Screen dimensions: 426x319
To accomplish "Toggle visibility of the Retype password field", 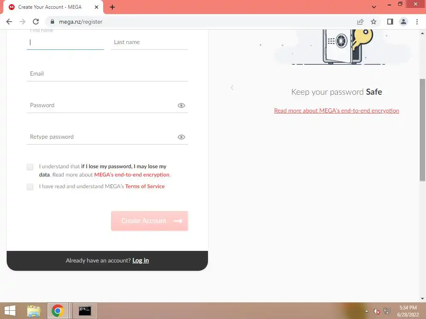I will click(x=181, y=137).
